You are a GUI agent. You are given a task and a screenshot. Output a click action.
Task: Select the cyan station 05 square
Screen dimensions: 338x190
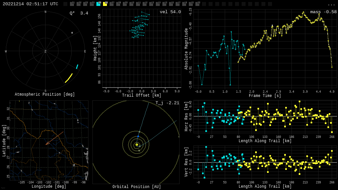click(98, 4)
